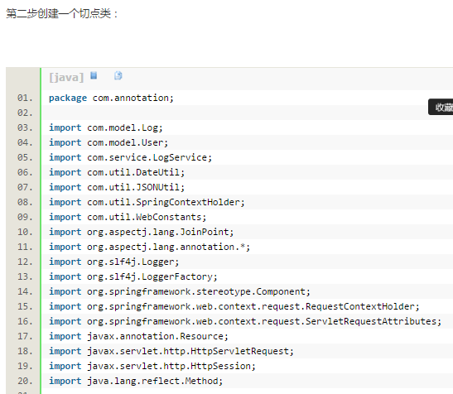The image size is (453, 394).
Task: Click line importing HttpServletRequest
Action: pos(171,351)
